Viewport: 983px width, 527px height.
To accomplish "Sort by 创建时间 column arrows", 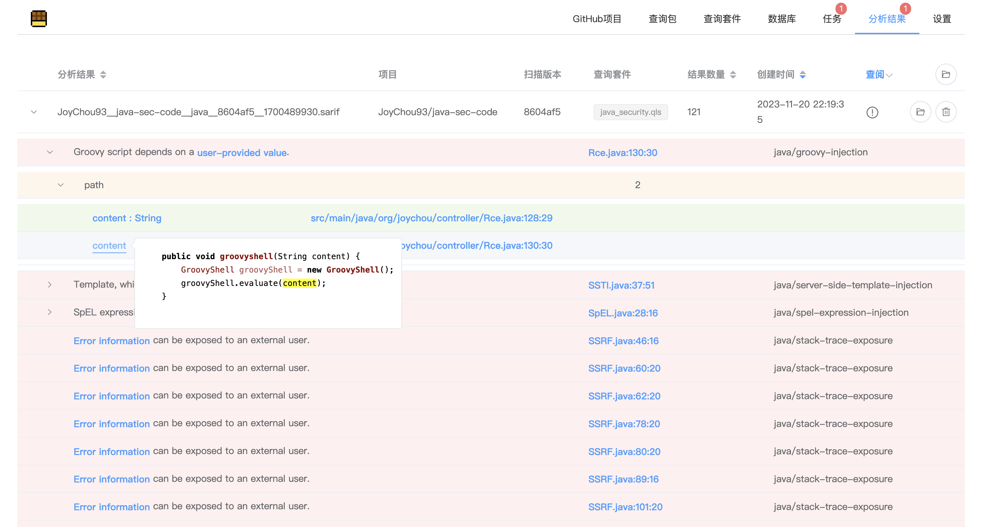I will (802, 75).
